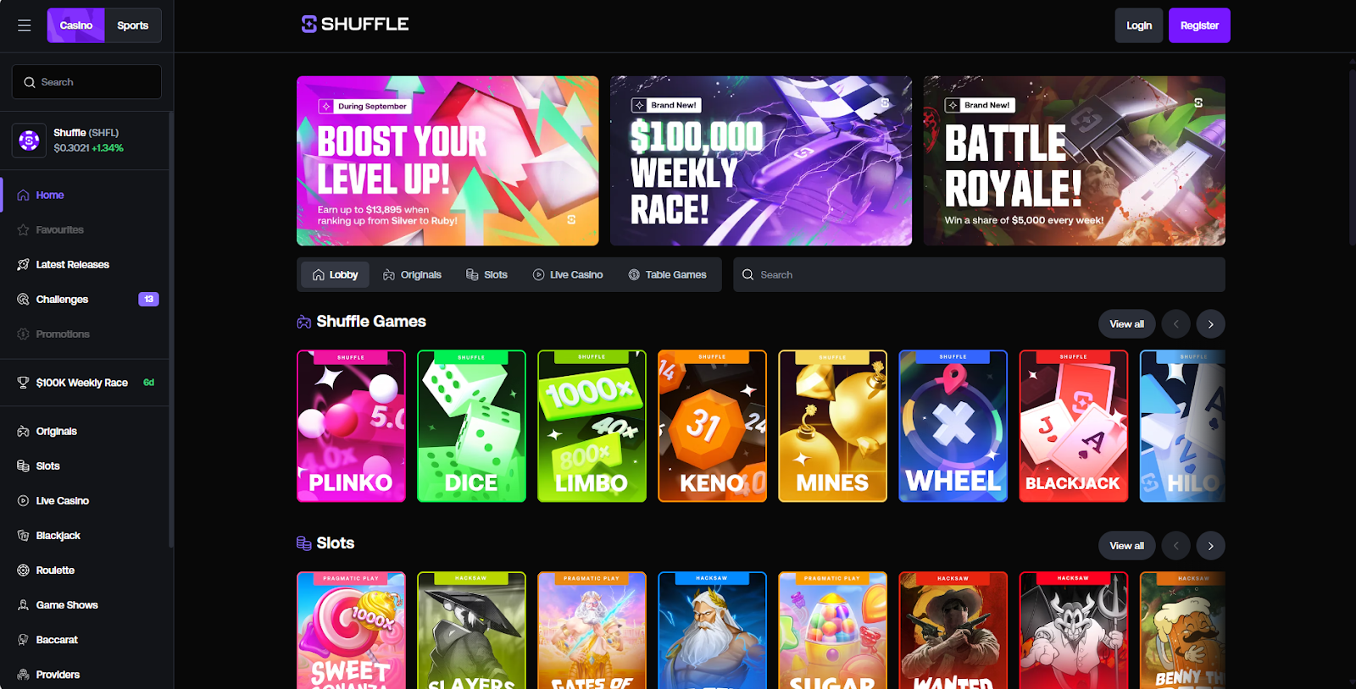Screen dimensions: 1356x689
Task: Switch to the Sports toggle
Action: click(133, 25)
